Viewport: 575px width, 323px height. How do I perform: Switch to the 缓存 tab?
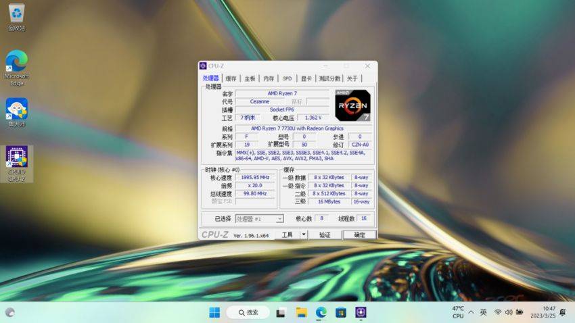click(231, 78)
